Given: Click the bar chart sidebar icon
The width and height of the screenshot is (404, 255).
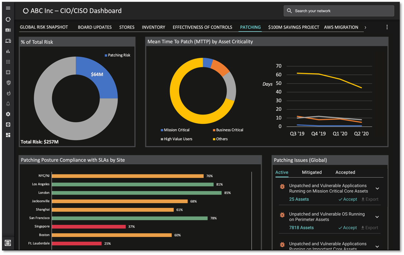Looking at the screenshot, I should 8,51.
